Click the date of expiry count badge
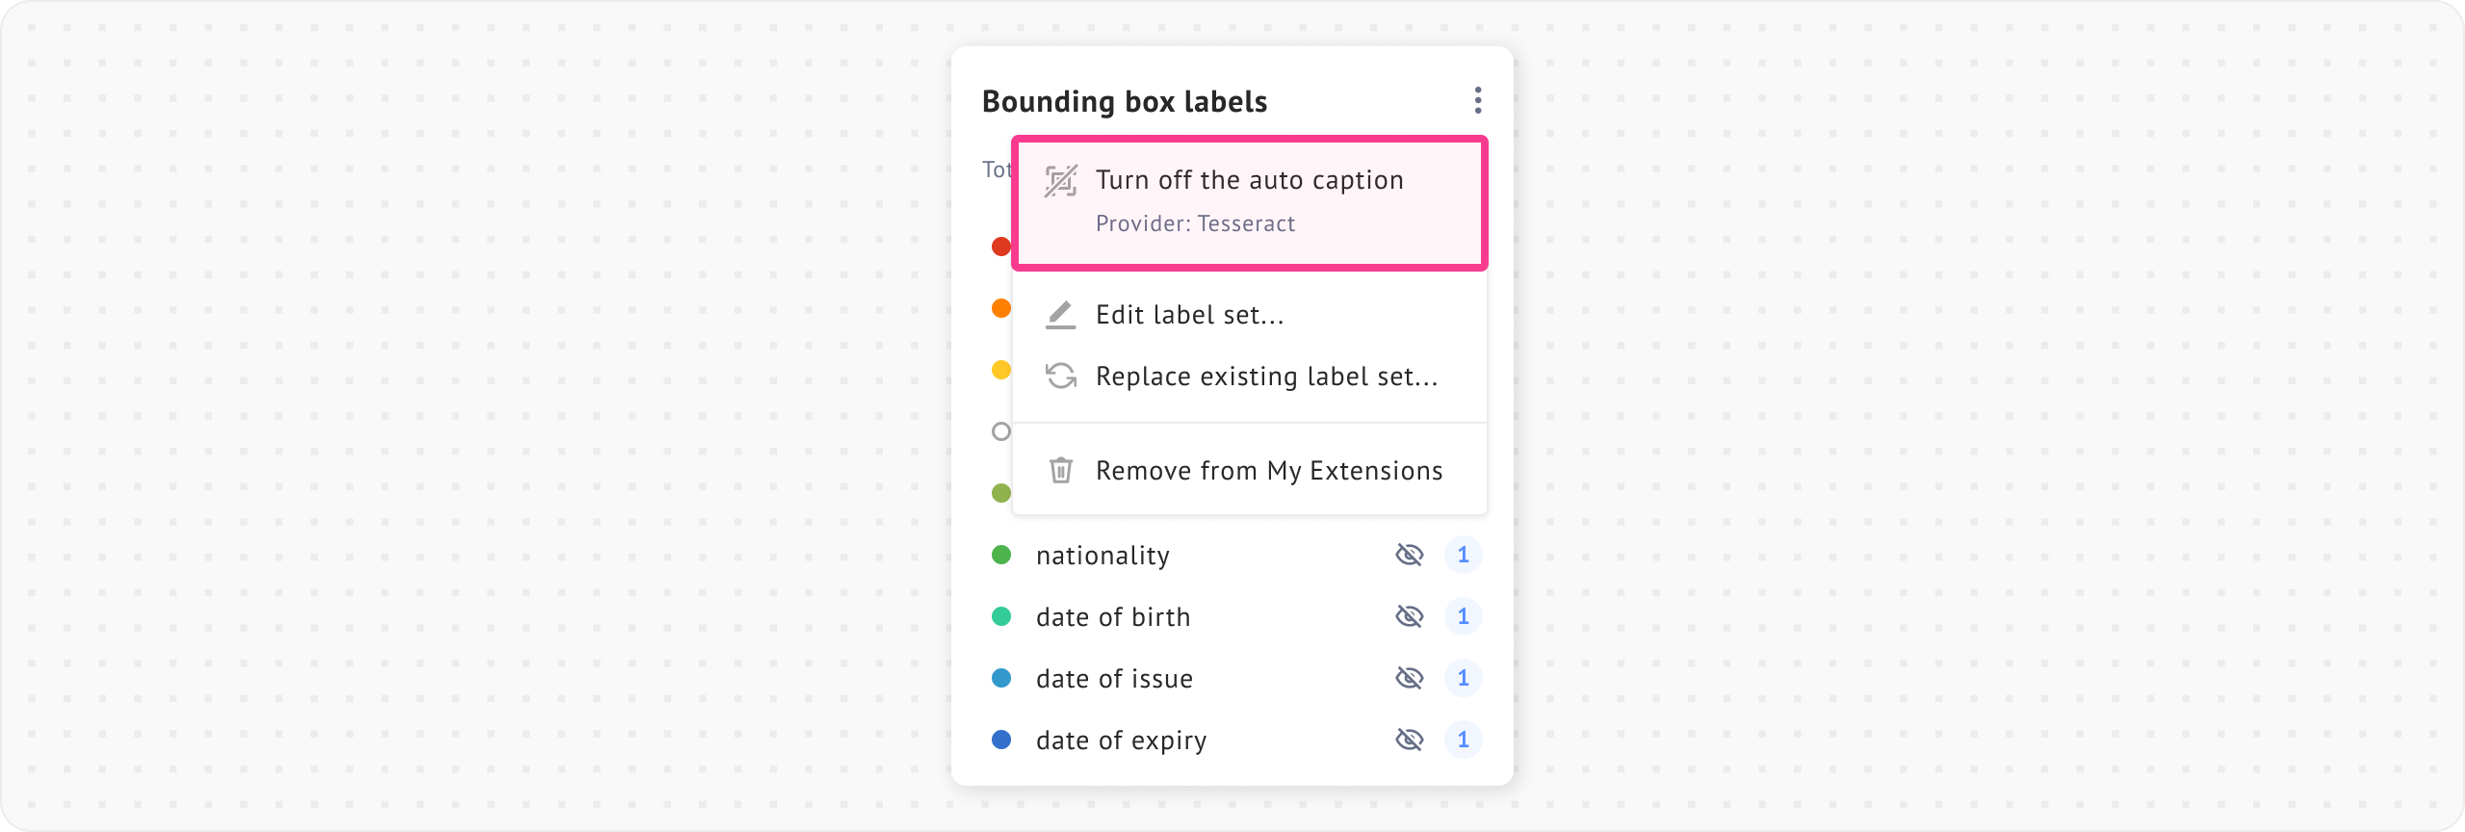Screen dimensions: 2465x832 (1463, 740)
